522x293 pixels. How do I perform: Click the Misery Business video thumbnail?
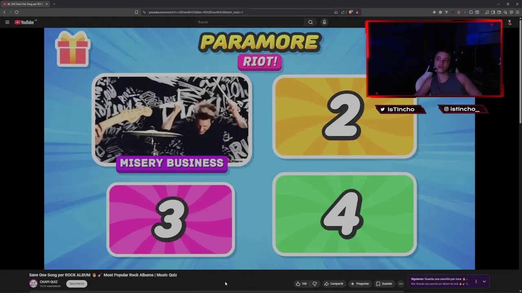tap(172, 120)
